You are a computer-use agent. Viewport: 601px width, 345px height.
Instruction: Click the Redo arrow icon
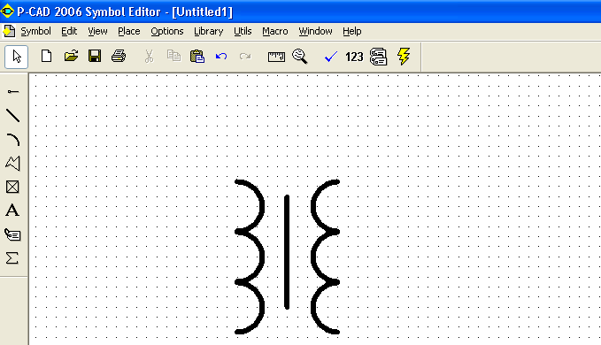[245, 57]
